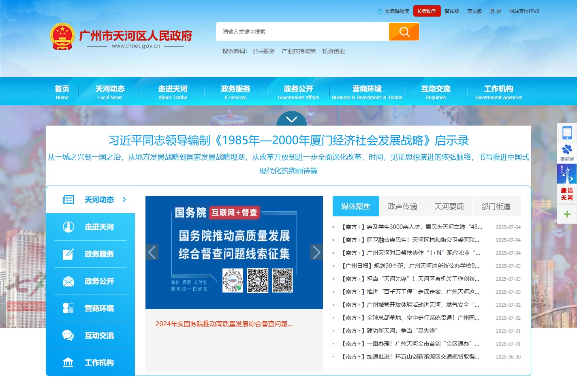Click the 网站支持IPV6 link
This screenshot has width=577, height=378.
(x=524, y=11)
